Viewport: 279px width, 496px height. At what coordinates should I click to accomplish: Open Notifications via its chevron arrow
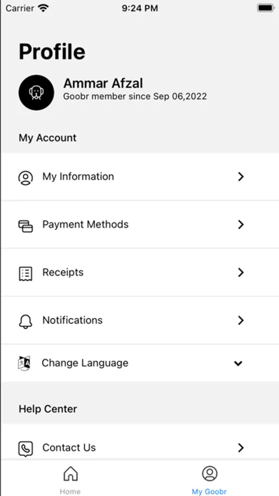point(241,320)
